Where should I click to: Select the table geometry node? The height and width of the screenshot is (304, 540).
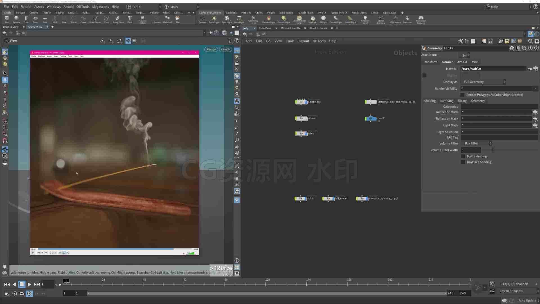(x=301, y=134)
